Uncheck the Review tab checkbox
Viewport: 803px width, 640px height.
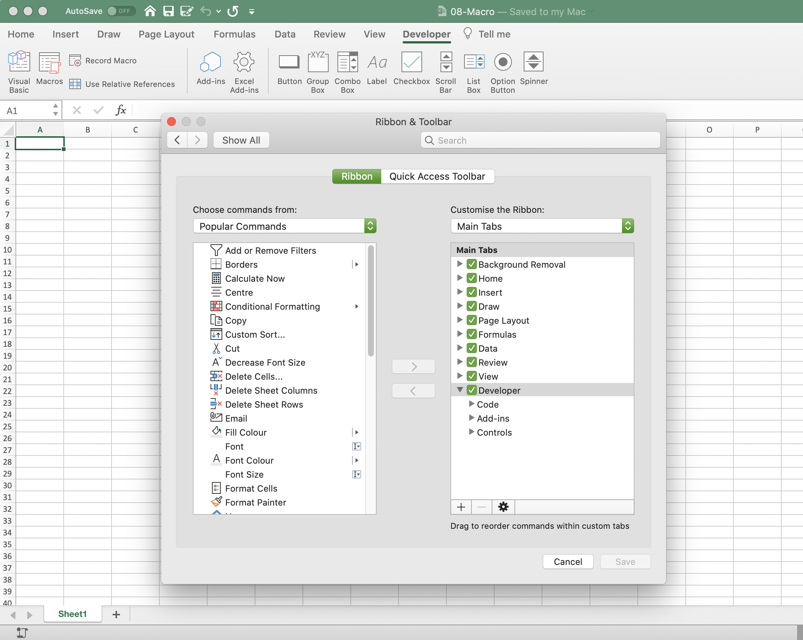(x=471, y=362)
